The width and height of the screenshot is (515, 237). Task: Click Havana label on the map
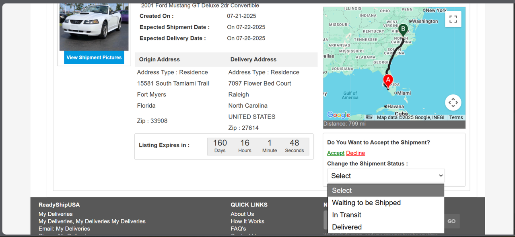pos(395,106)
